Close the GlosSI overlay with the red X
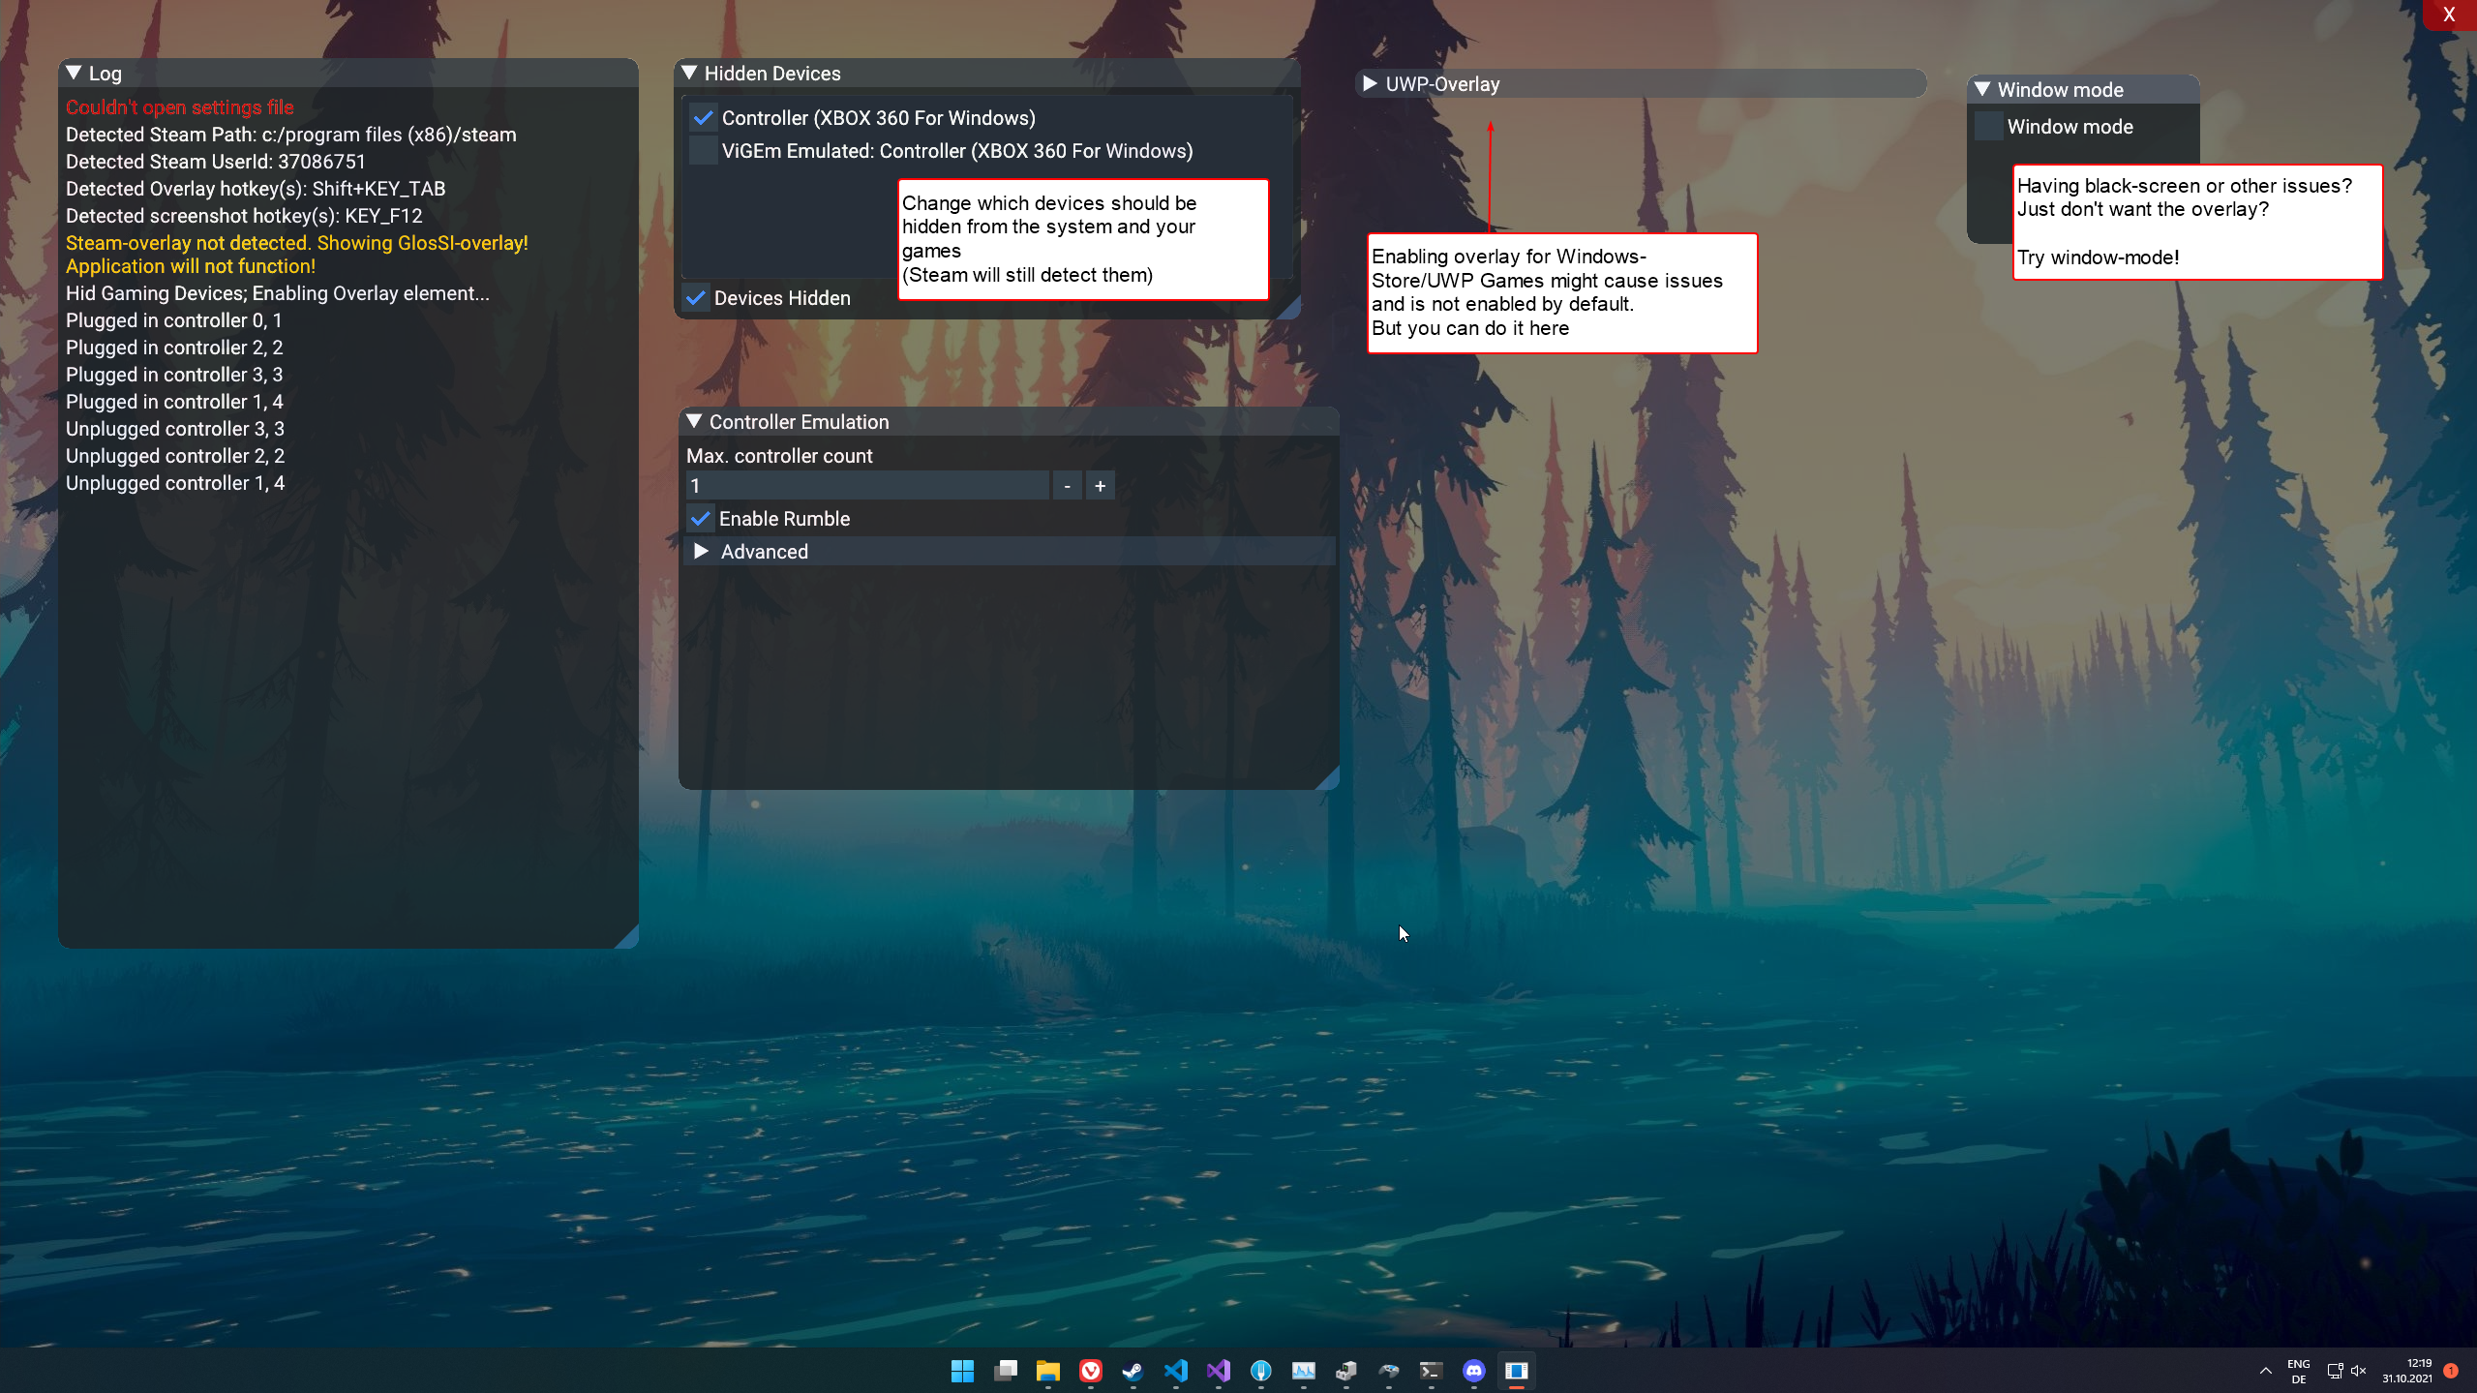2477x1393 pixels. click(x=2449, y=15)
